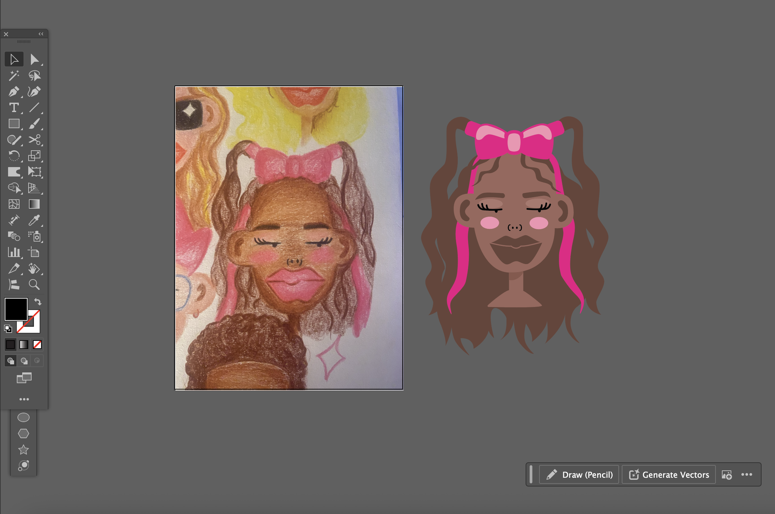
Task: Open more options in contextual task bar
Action: point(746,474)
